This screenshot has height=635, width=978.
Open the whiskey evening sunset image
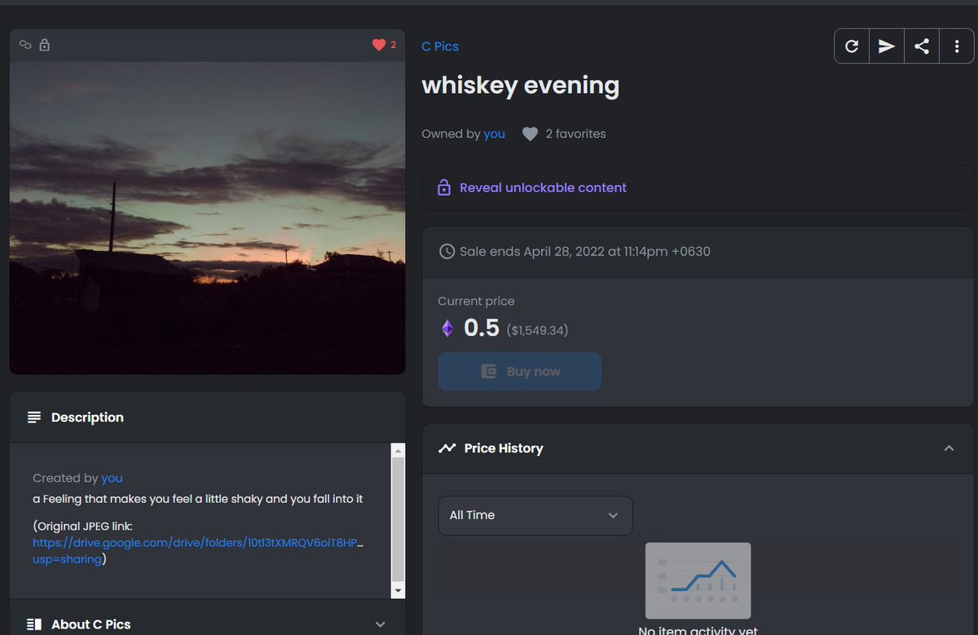[x=207, y=218]
